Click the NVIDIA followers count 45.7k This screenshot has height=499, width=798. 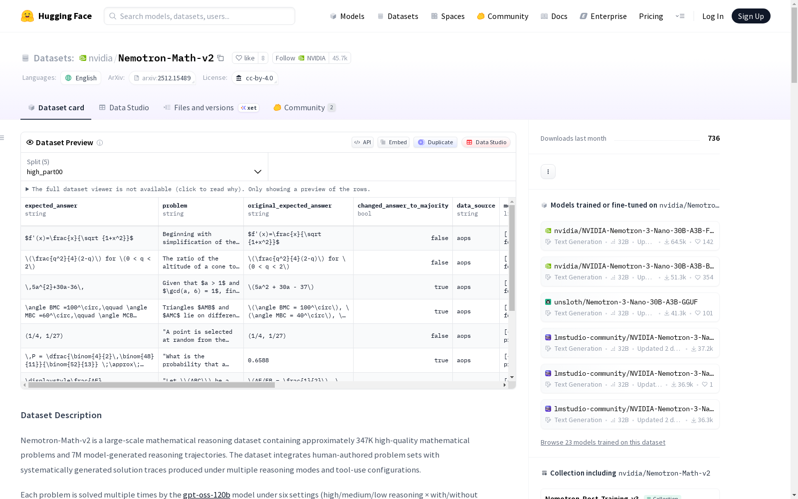(340, 58)
